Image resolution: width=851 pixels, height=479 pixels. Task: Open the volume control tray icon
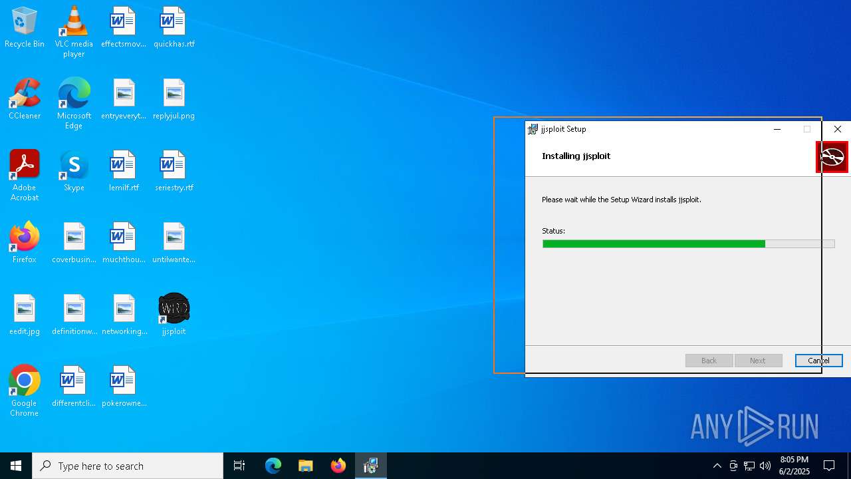click(765, 466)
